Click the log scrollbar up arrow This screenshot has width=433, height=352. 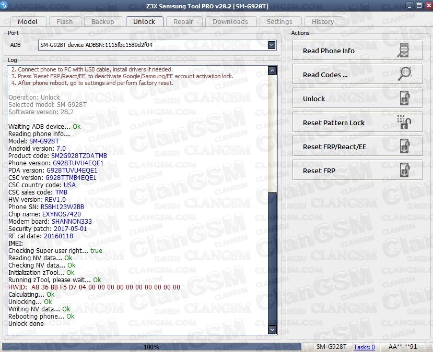(x=272, y=71)
